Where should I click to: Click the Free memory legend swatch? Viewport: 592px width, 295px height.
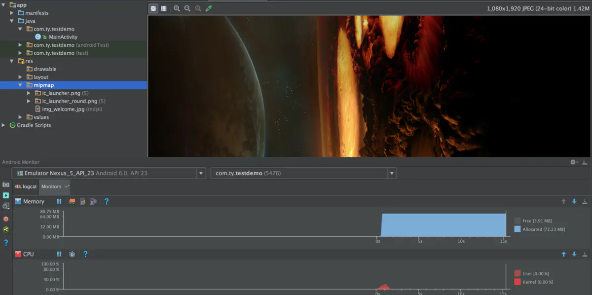pyautogui.click(x=518, y=221)
